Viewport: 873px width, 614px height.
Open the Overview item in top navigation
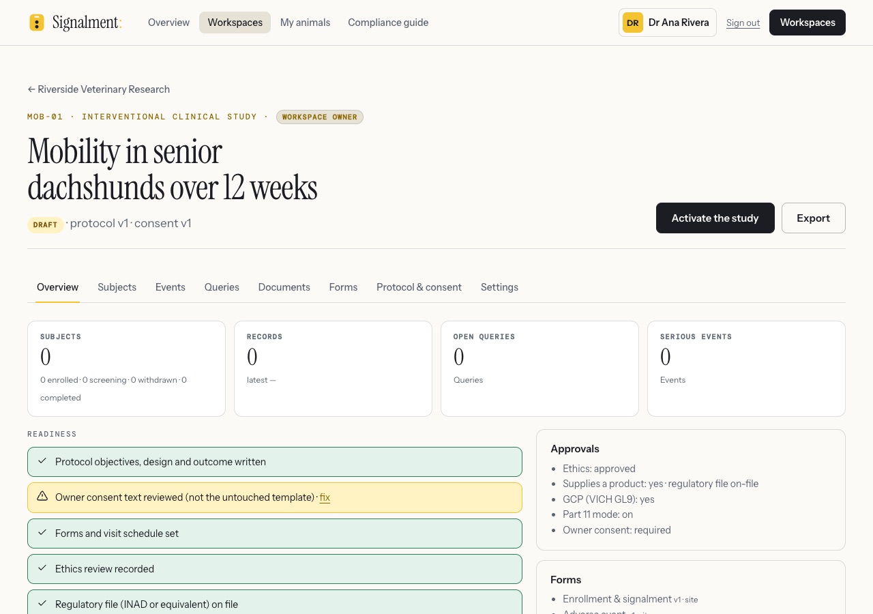coord(168,23)
